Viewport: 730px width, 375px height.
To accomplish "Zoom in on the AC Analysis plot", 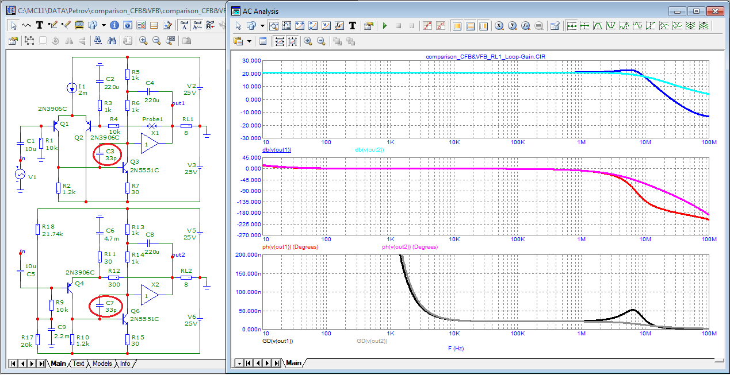I will point(308,41).
